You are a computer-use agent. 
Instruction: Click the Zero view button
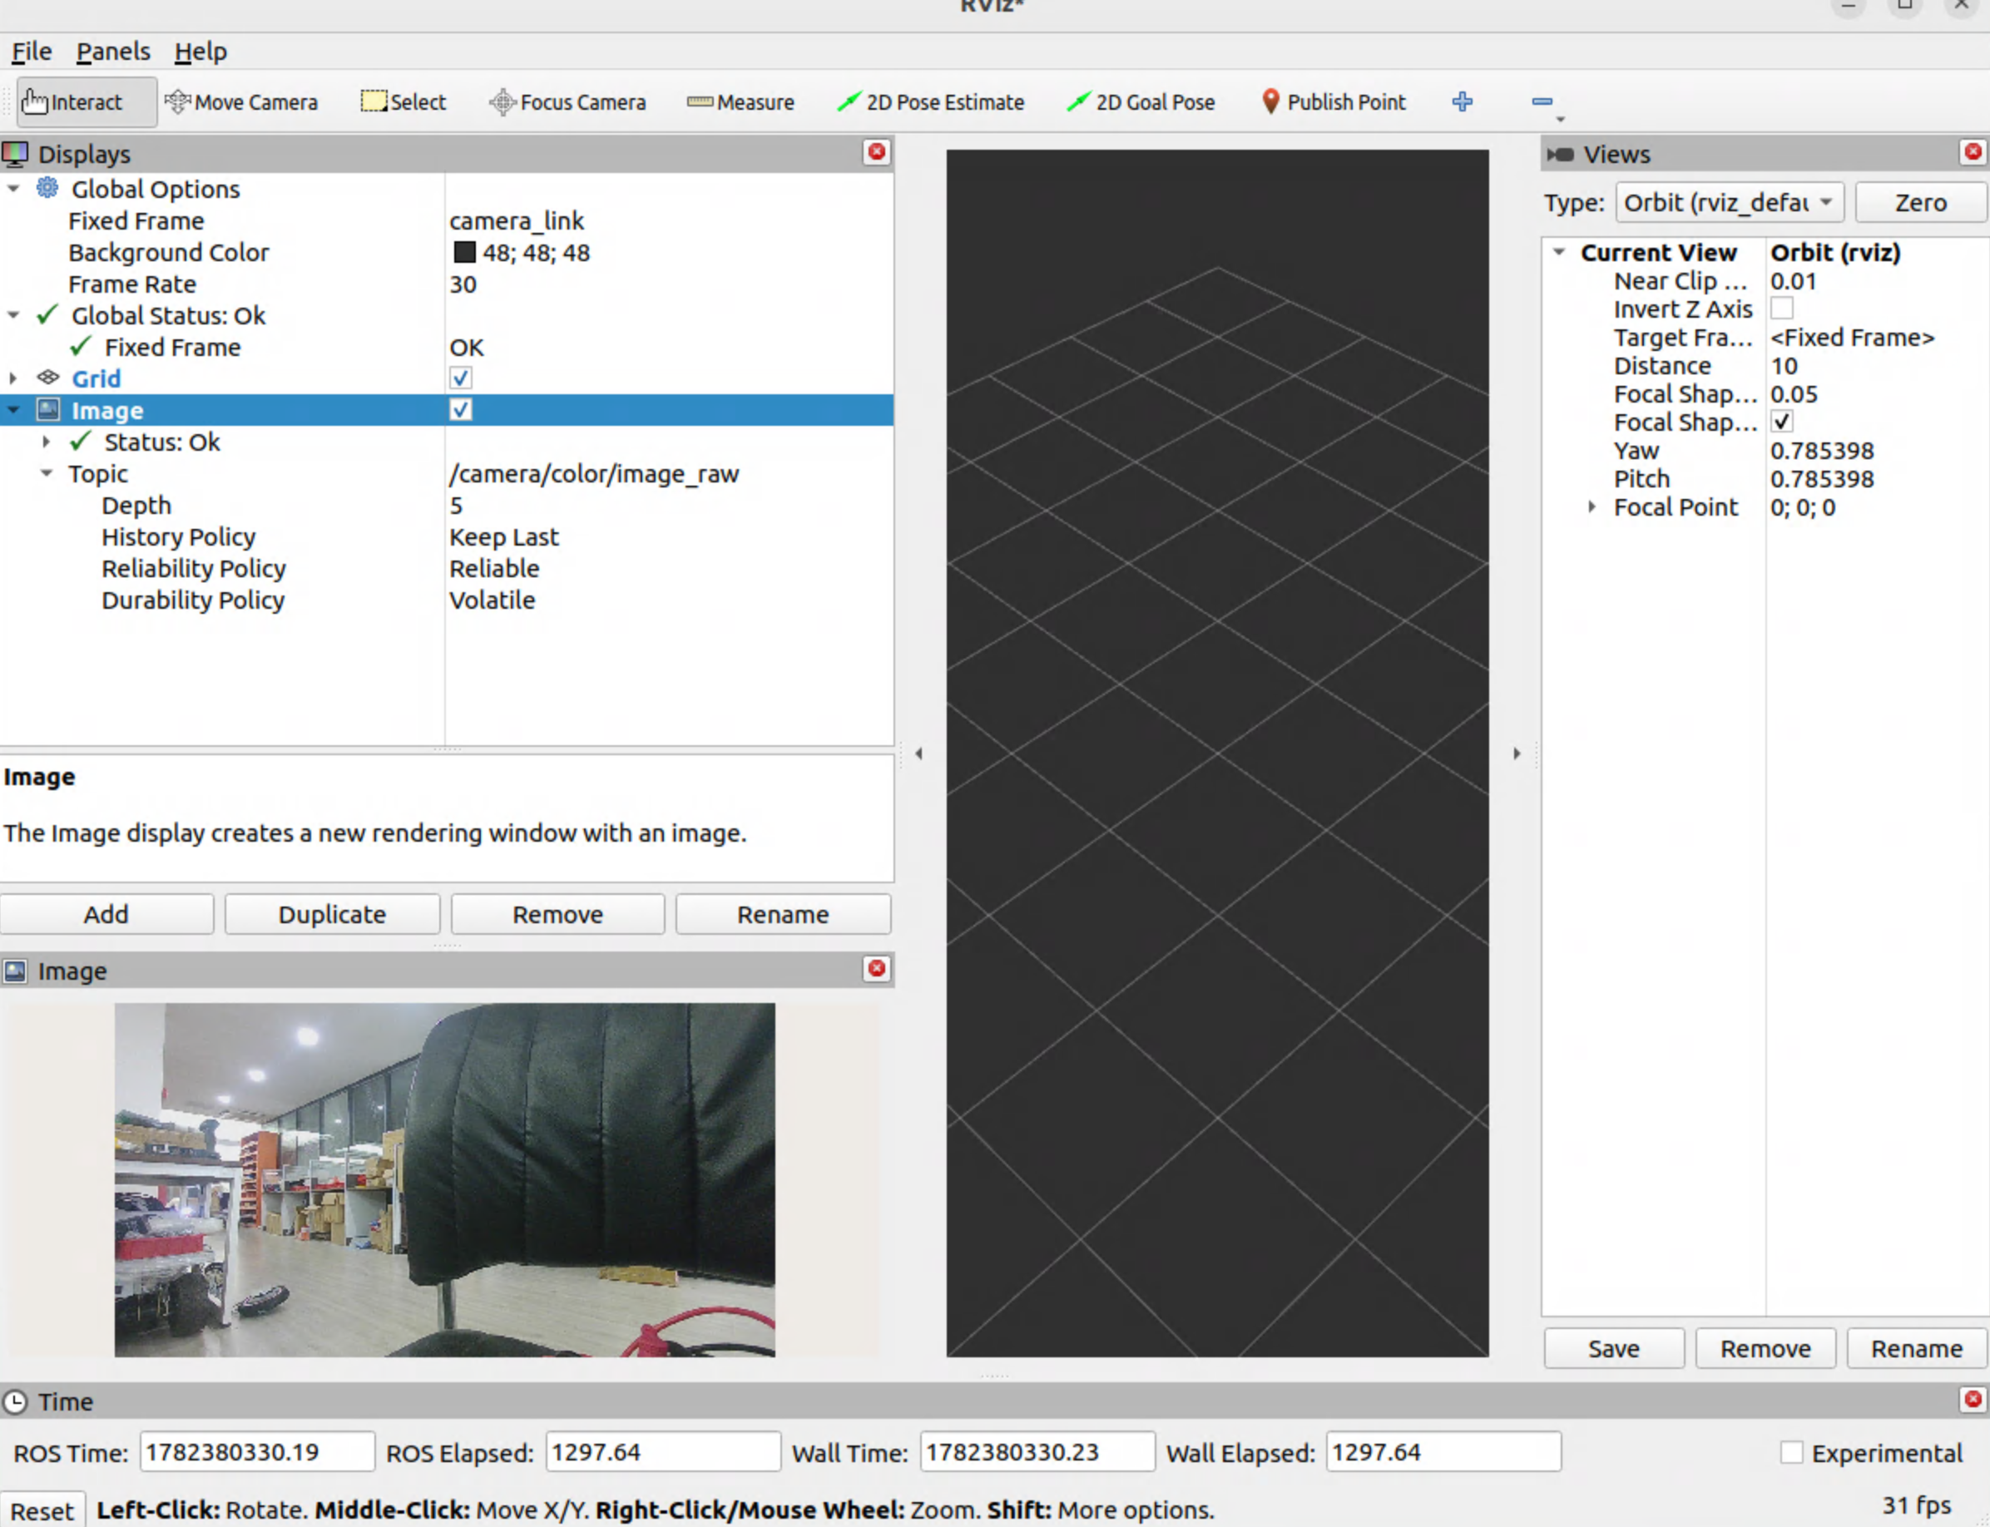click(x=1920, y=203)
